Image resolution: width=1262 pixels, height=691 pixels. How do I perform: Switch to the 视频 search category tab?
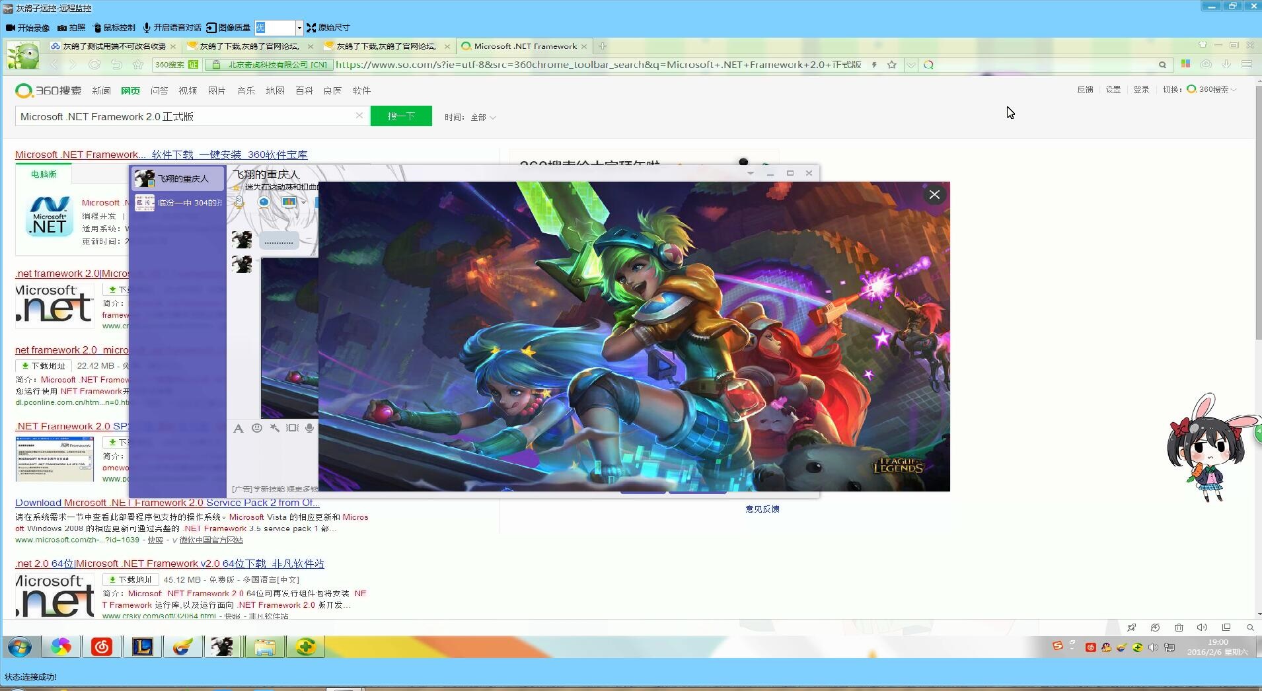(188, 90)
